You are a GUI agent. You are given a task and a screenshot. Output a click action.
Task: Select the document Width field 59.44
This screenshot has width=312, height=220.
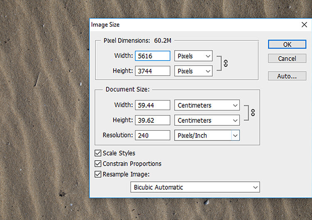pyautogui.click(x=153, y=105)
